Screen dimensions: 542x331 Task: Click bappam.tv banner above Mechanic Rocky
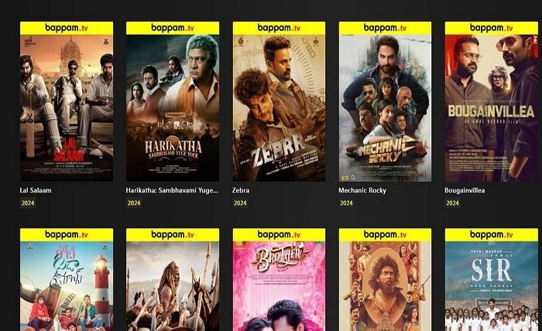(x=385, y=28)
